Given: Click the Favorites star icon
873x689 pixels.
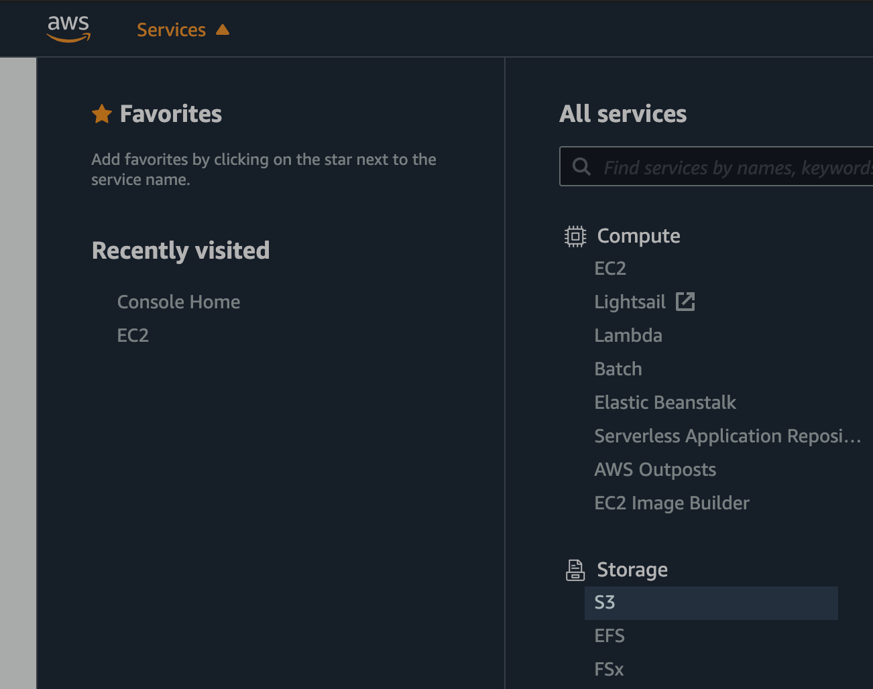Looking at the screenshot, I should 102,114.
